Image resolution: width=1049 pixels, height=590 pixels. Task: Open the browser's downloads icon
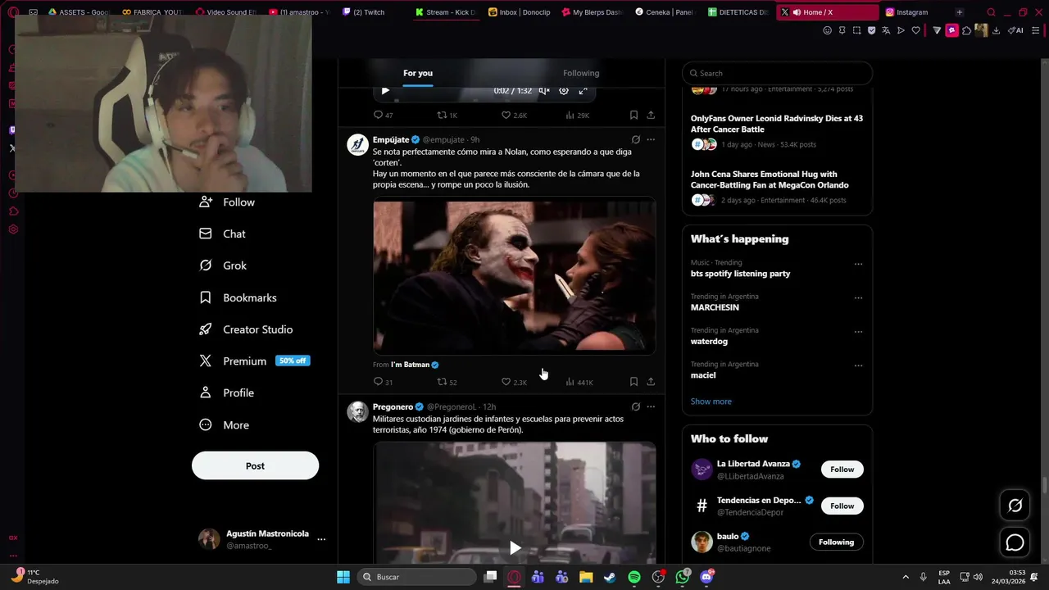tap(996, 30)
